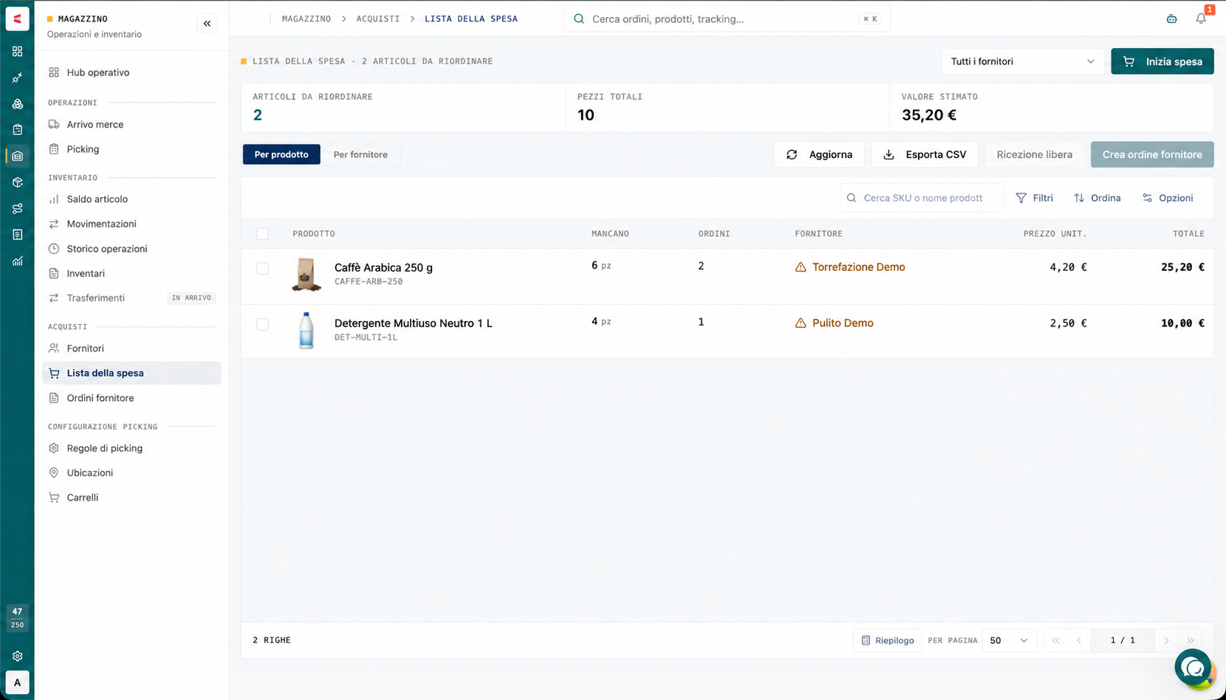Tick the Caffè Arabica 250 g checkbox
This screenshot has height=700, width=1226.
[x=262, y=268]
